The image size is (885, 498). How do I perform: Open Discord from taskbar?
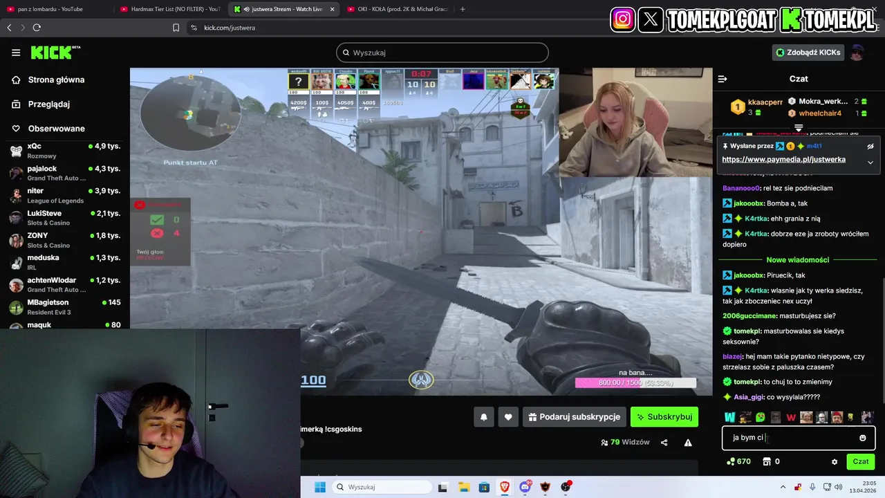click(x=525, y=487)
